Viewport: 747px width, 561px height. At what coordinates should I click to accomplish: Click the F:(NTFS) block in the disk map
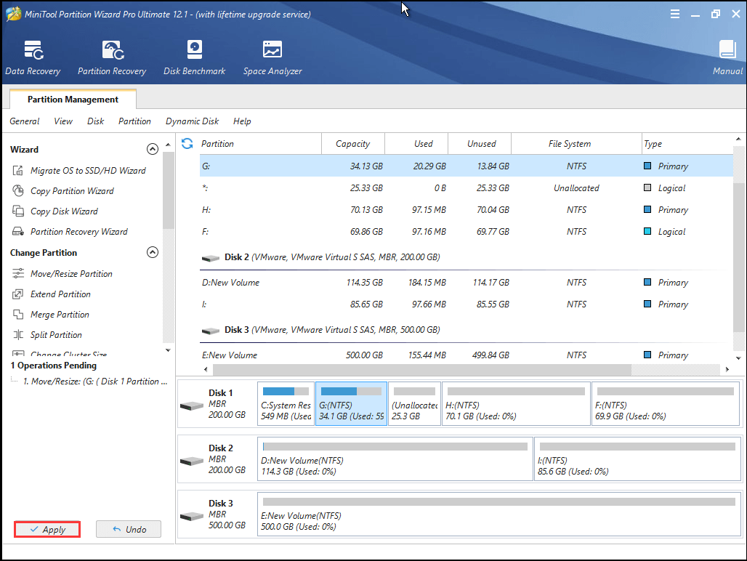[666, 403]
